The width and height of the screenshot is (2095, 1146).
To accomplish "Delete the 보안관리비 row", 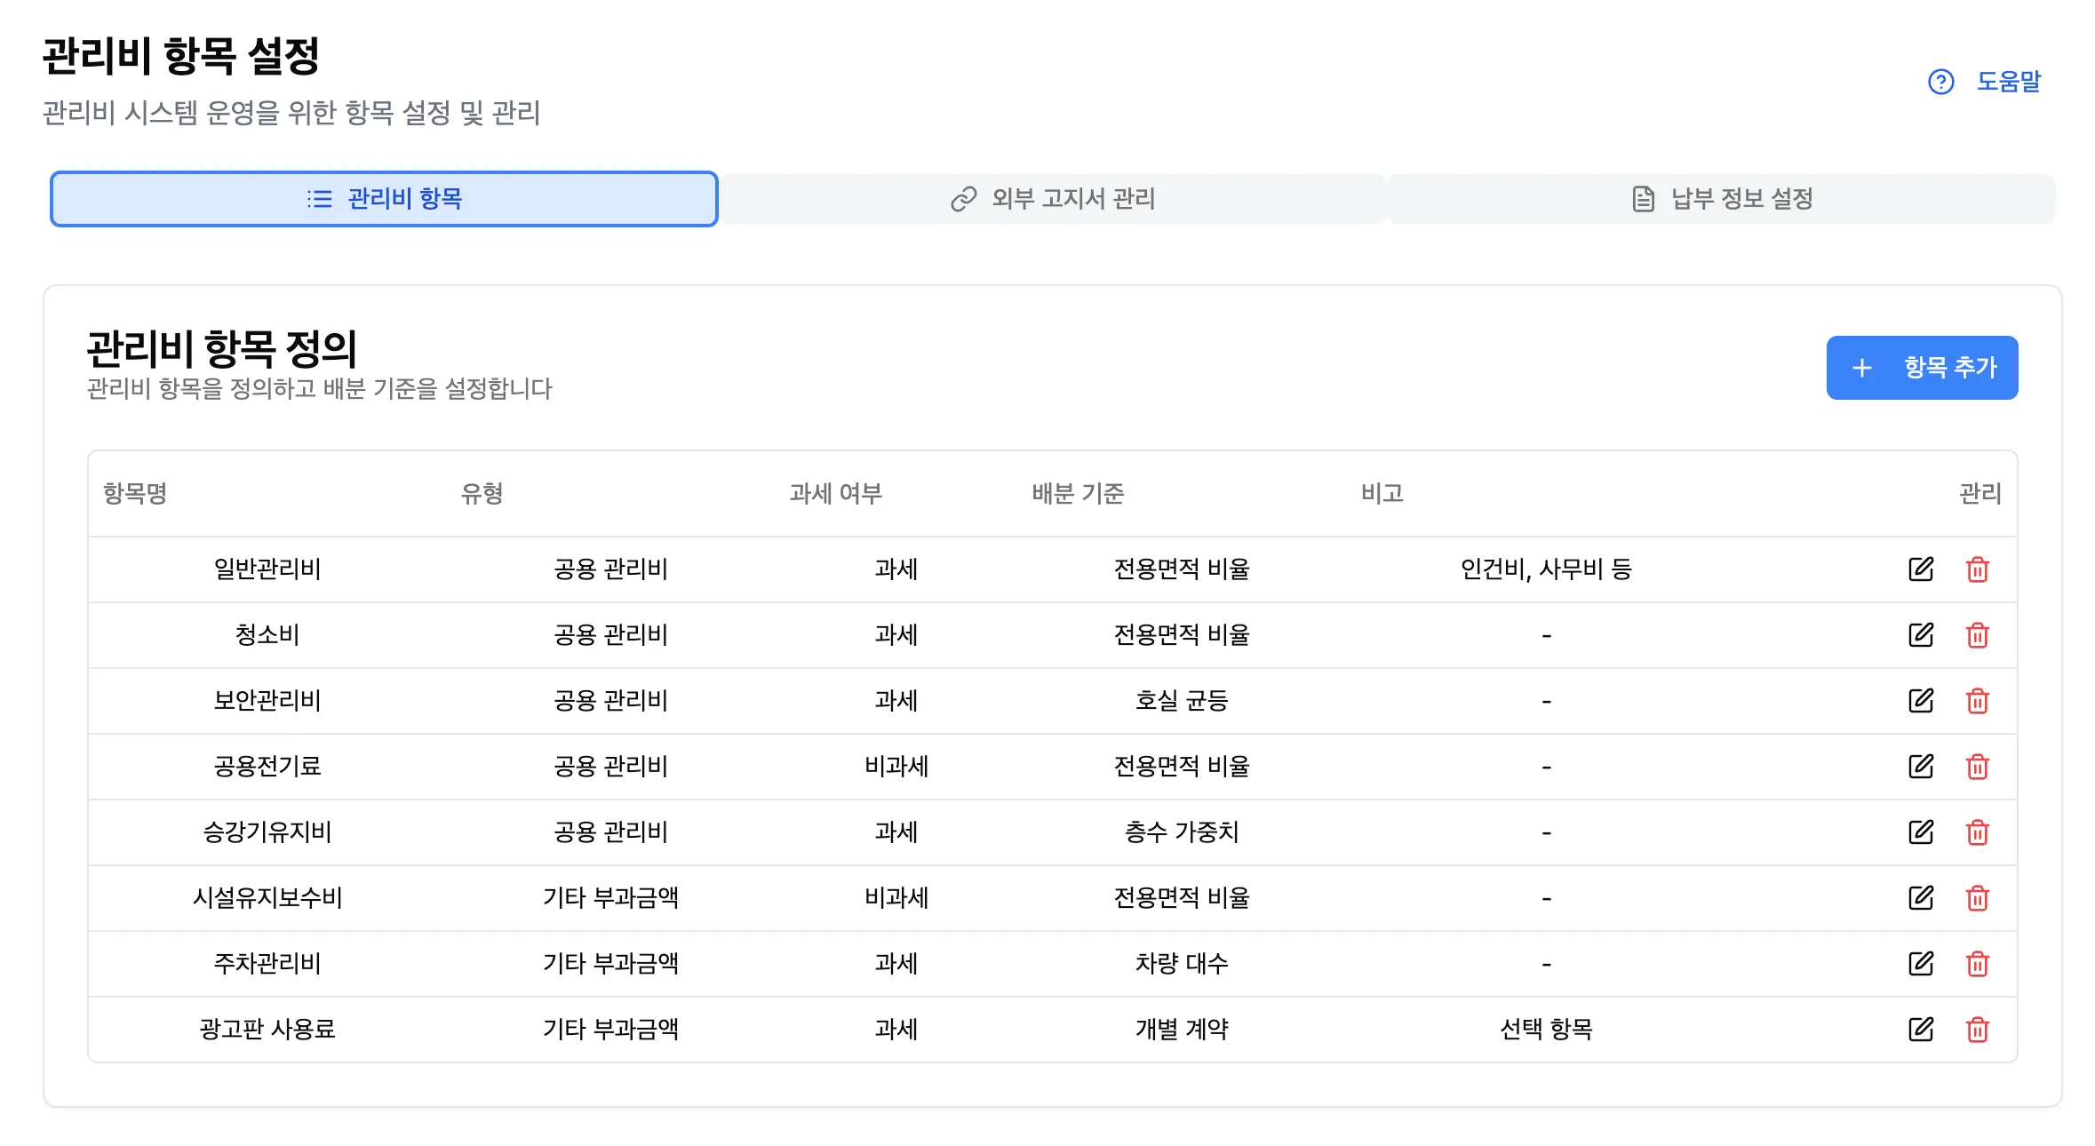I will tap(1978, 700).
